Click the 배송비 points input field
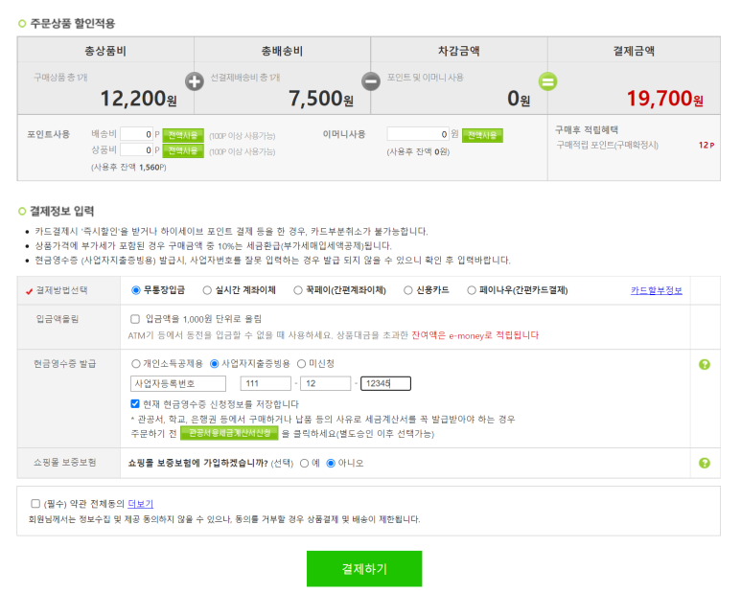 (136, 134)
